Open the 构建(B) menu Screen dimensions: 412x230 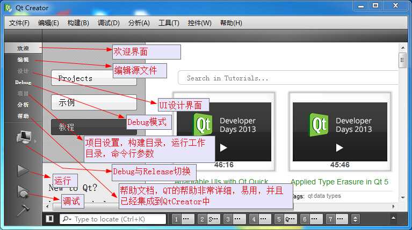tap(78, 23)
